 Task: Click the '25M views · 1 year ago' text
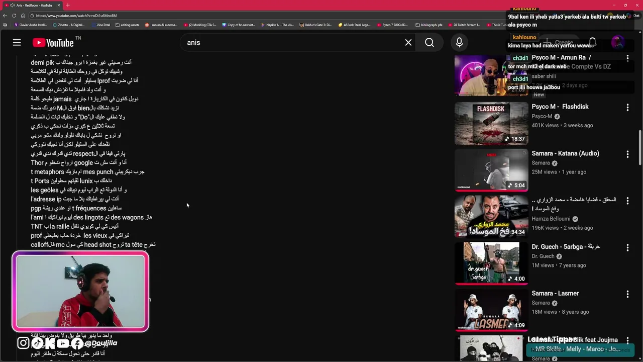tap(559, 172)
